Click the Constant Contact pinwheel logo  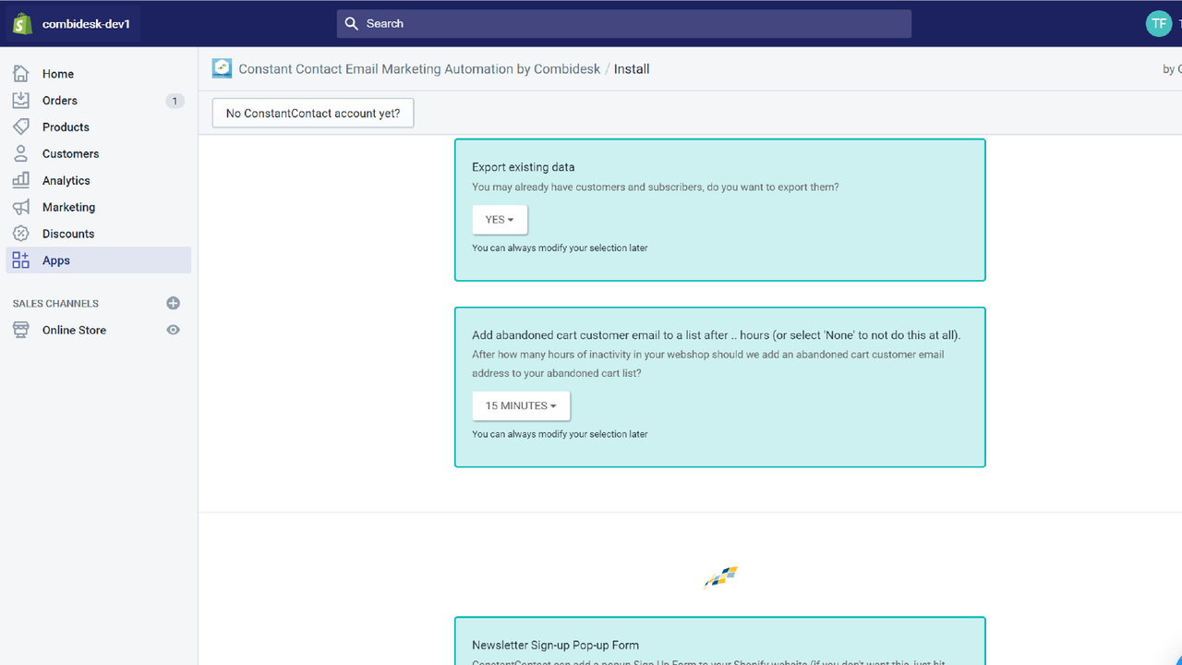point(721,577)
